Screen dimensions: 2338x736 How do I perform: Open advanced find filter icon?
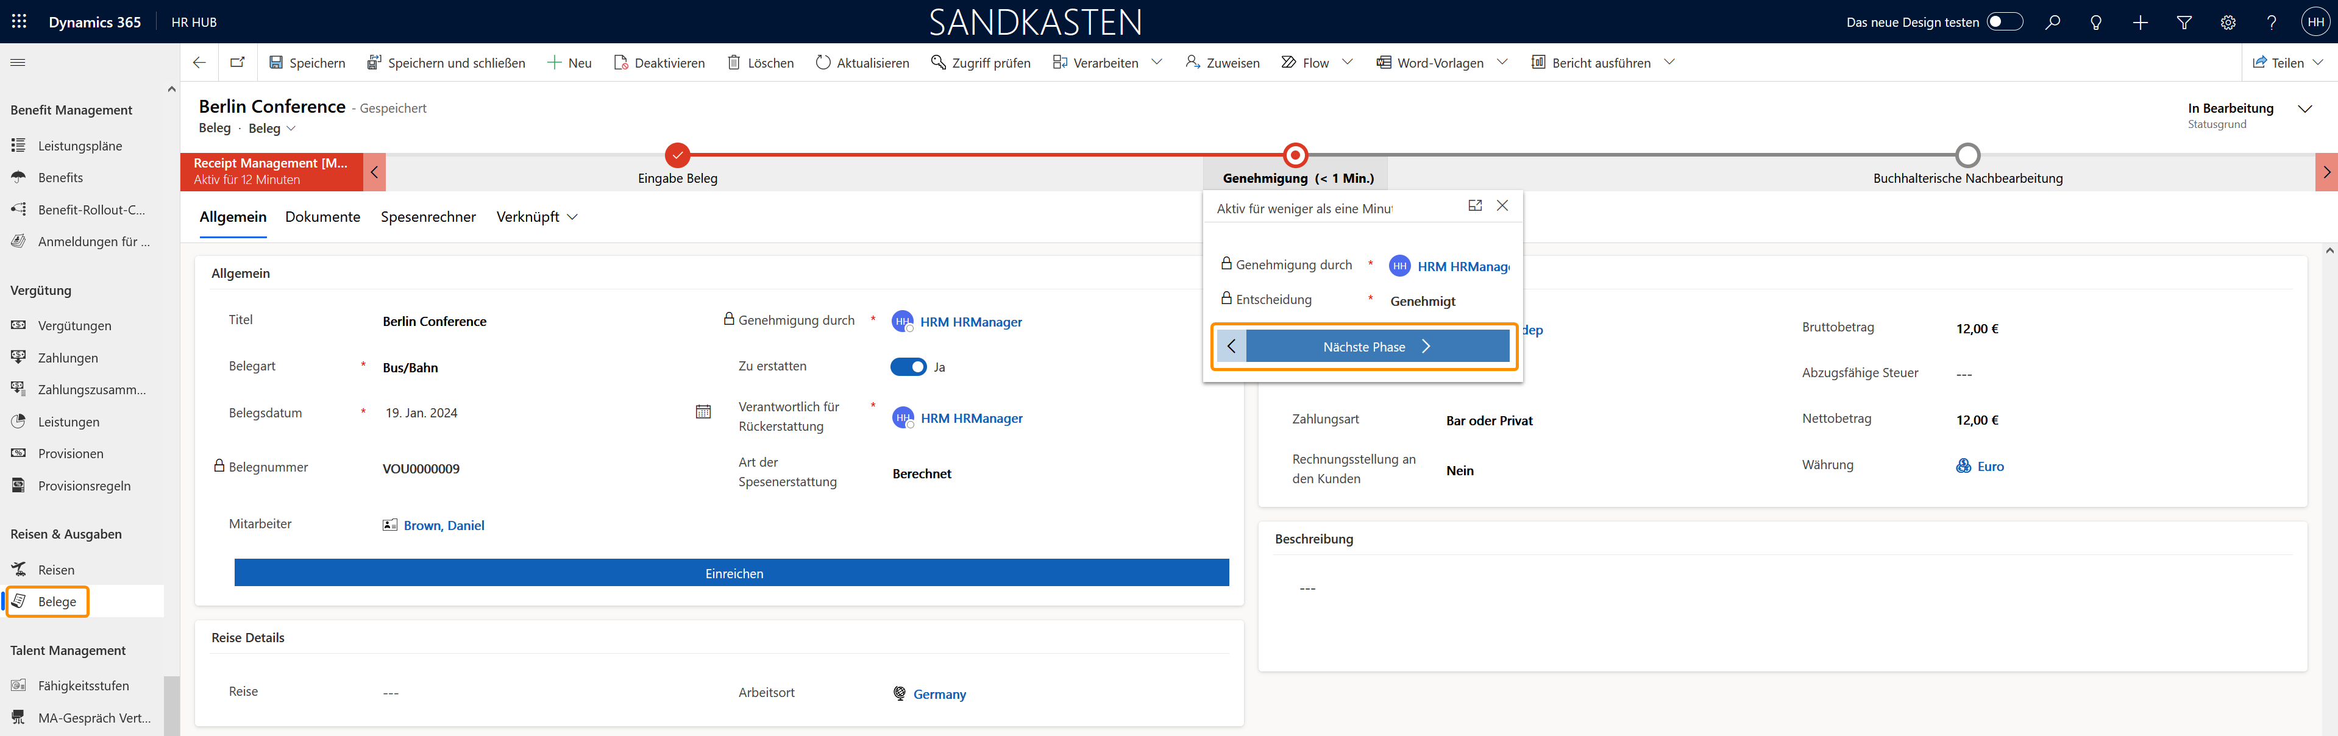pyautogui.click(x=2184, y=23)
